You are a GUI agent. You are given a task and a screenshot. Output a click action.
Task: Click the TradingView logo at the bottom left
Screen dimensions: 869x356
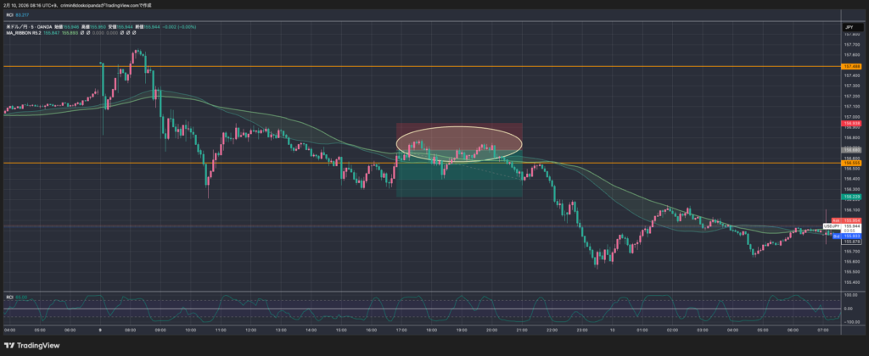[x=33, y=345]
